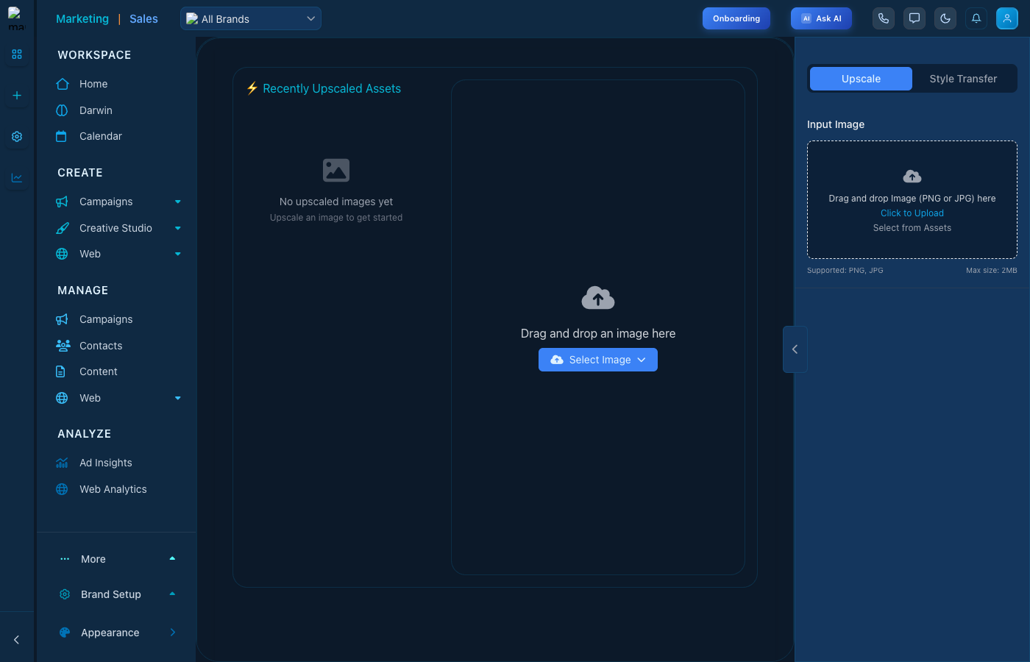The width and height of the screenshot is (1030, 662).
Task: Click the grid apps icon in left rail
Action: (x=17, y=54)
